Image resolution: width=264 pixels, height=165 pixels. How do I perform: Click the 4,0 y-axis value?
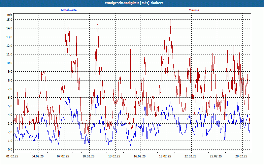[x=10, y=115]
